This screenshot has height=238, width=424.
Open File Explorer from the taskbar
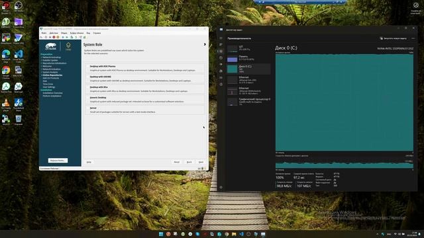pos(234,234)
